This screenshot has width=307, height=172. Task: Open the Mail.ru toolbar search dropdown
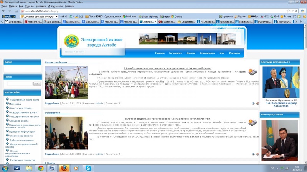pos(56,16)
